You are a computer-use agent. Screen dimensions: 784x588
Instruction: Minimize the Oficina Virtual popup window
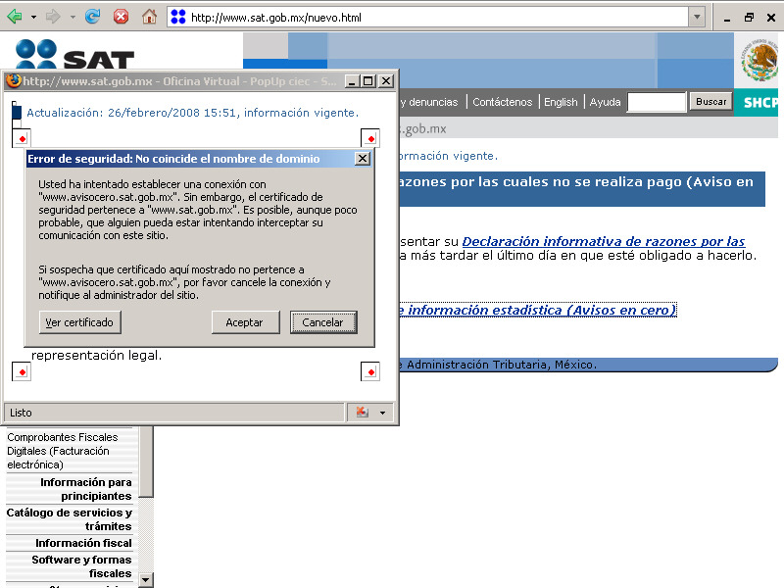click(352, 81)
